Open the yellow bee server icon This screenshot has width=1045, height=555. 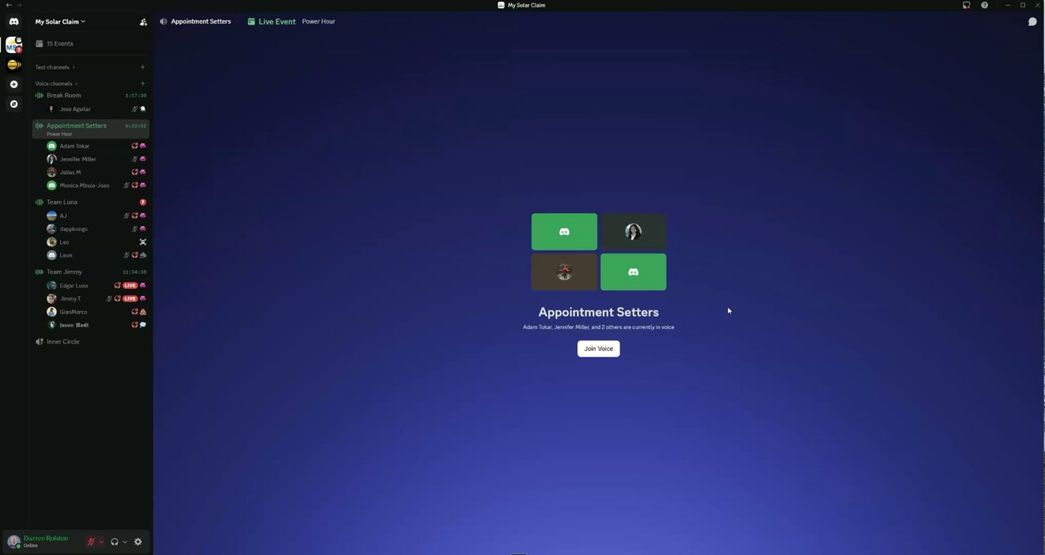click(13, 64)
